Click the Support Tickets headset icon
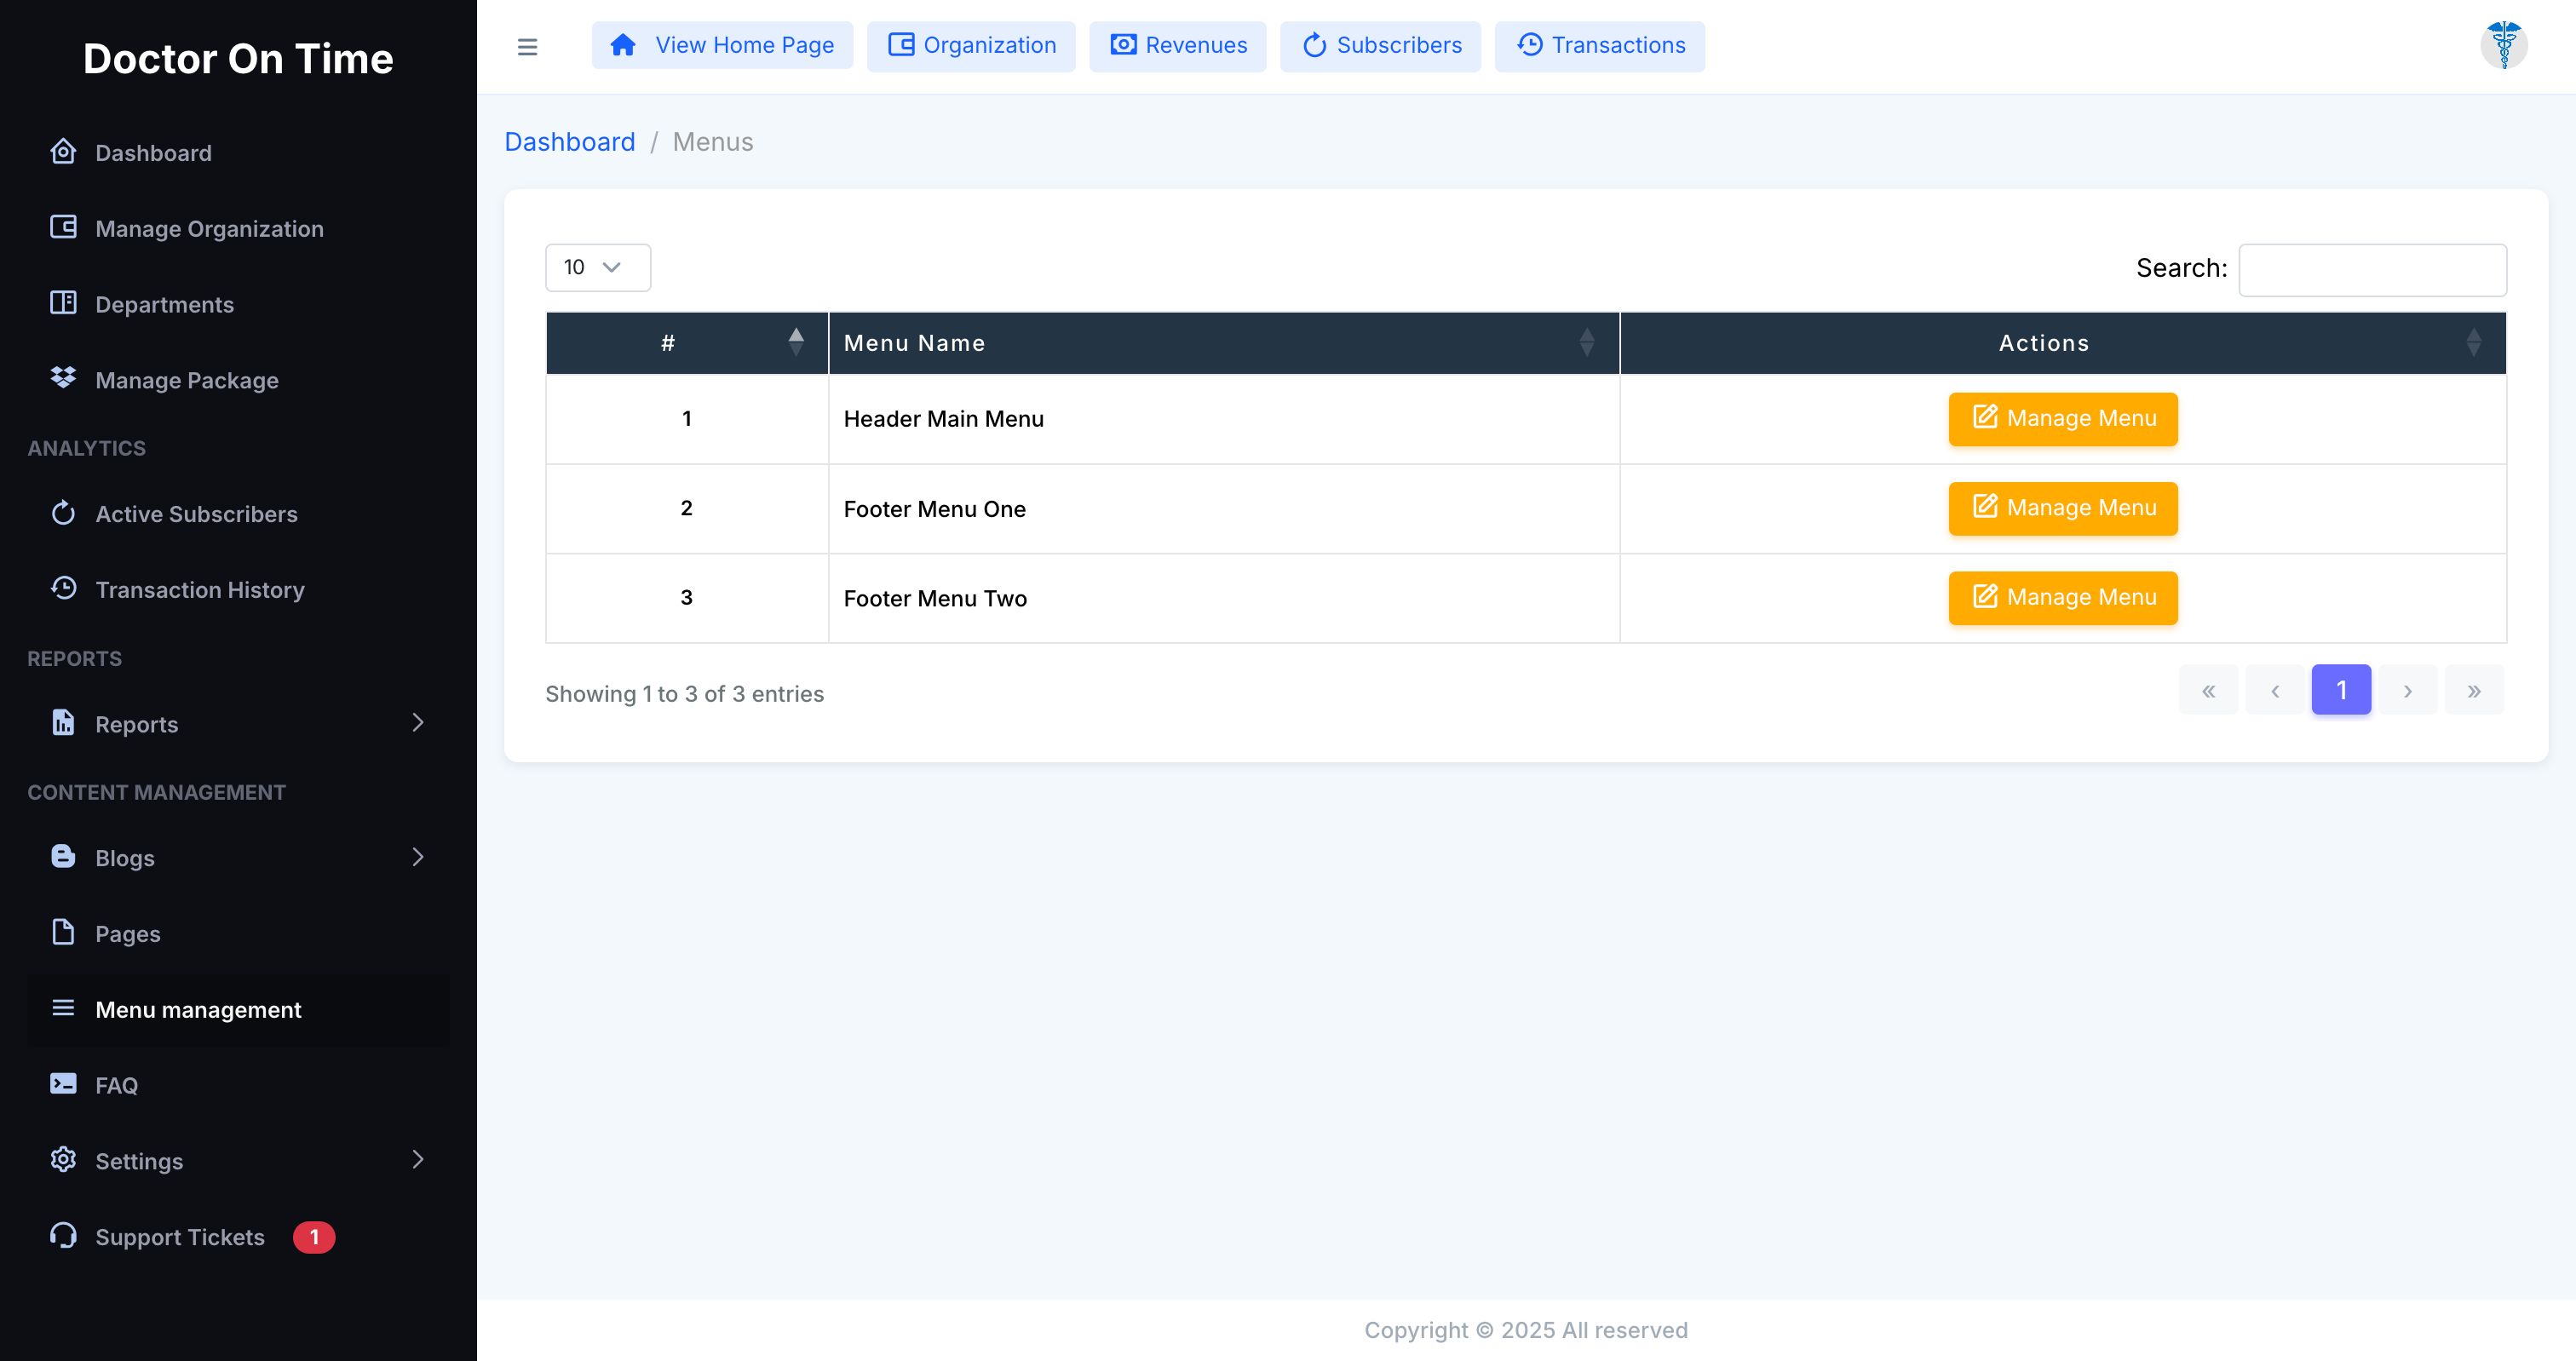 click(x=63, y=1235)
